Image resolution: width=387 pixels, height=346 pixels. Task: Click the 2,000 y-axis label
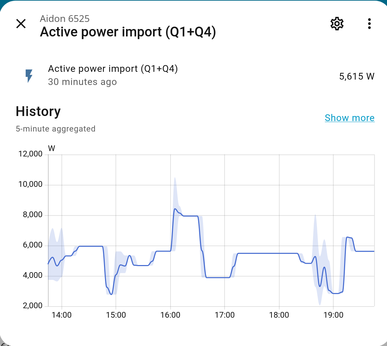[33, 306]
